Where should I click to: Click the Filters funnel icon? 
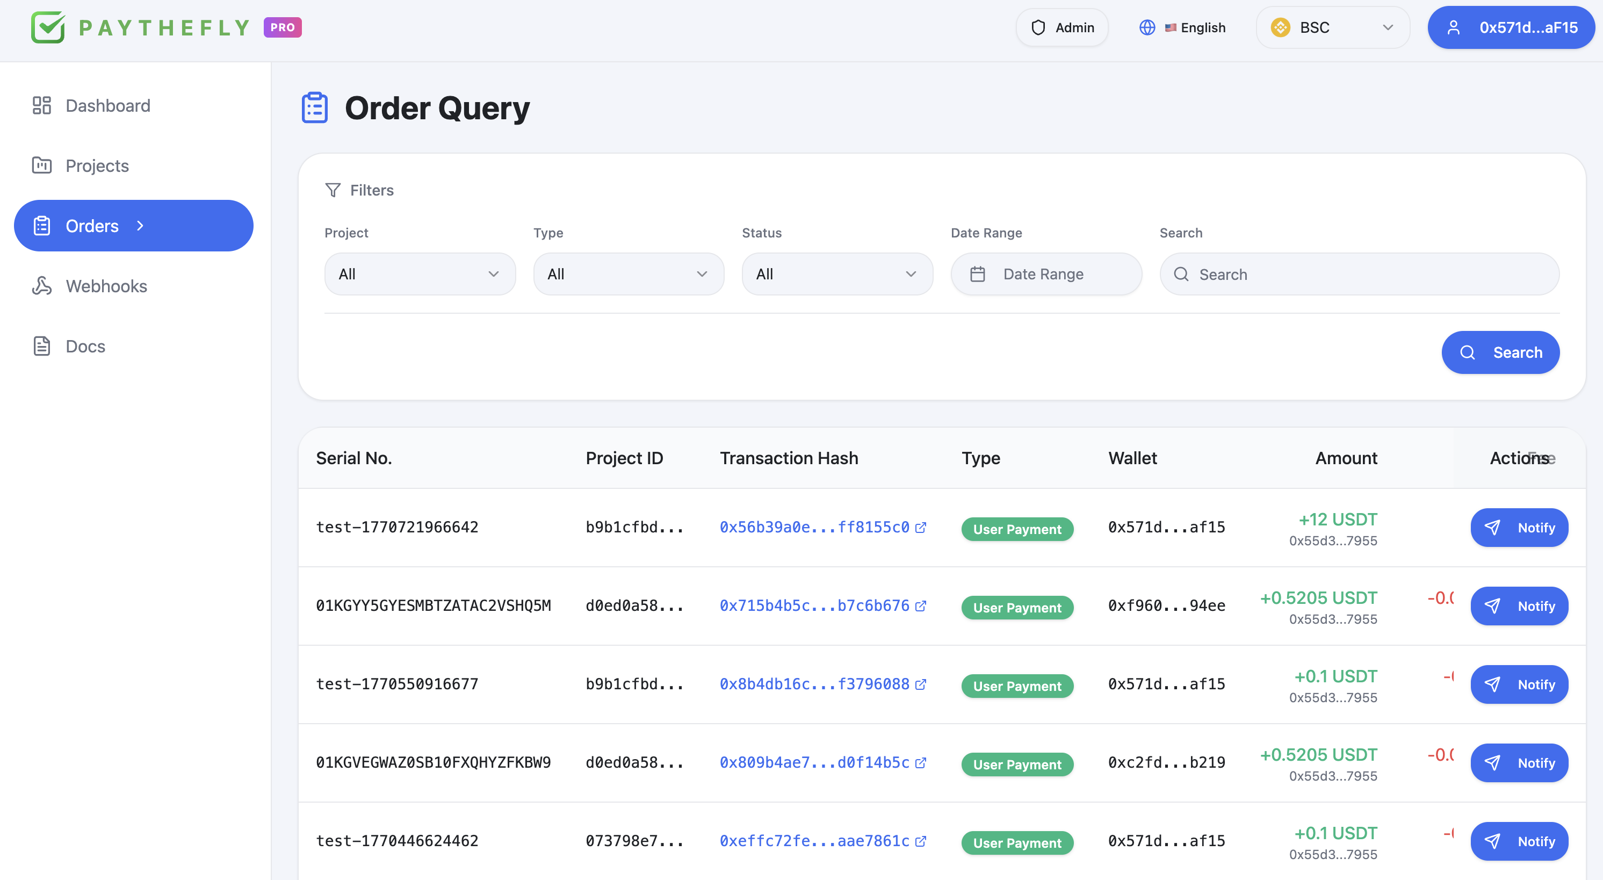(x=333, y=190)
